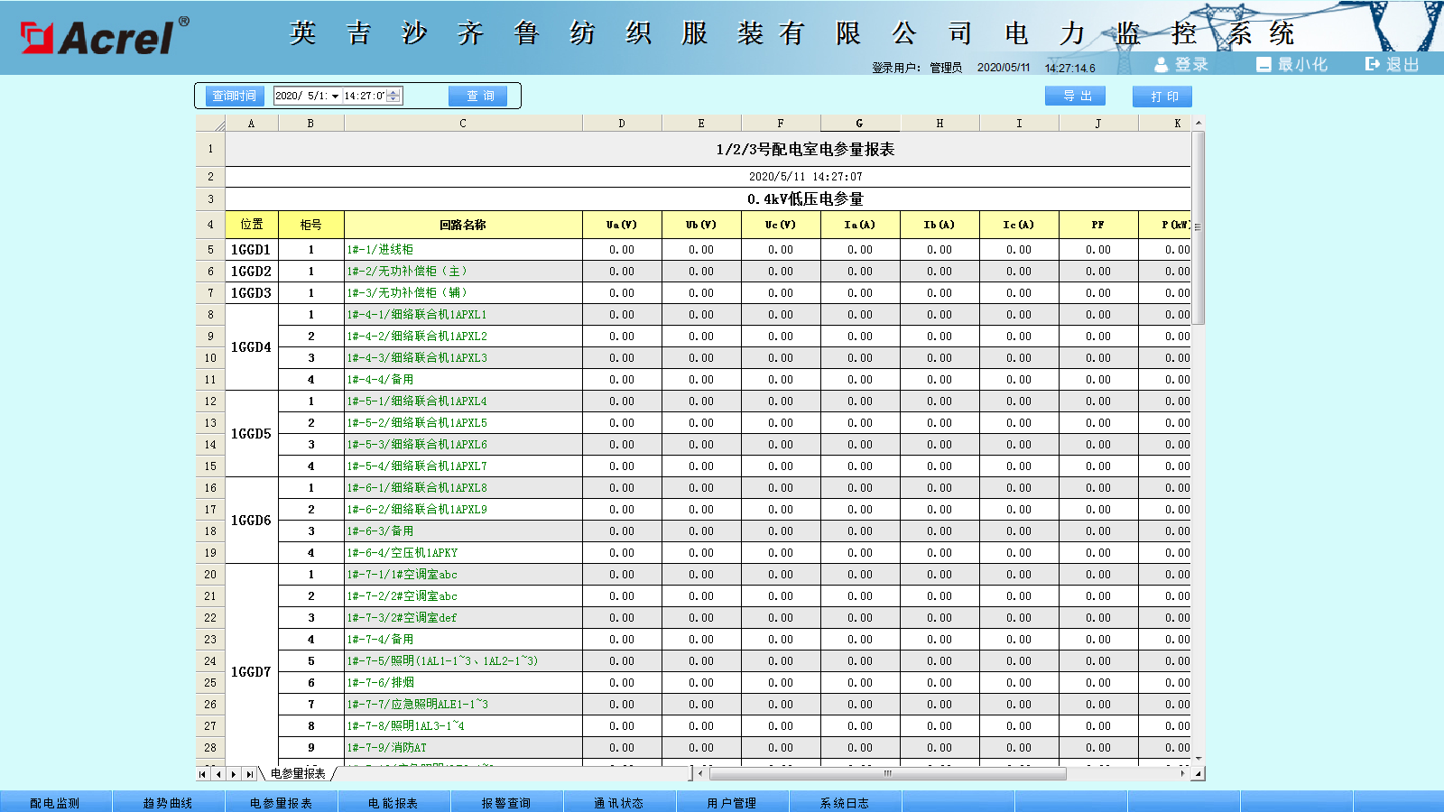Click the previous sheet arrow icon
The width and height of the screenshot is (1444, 812).
point(218,774)
